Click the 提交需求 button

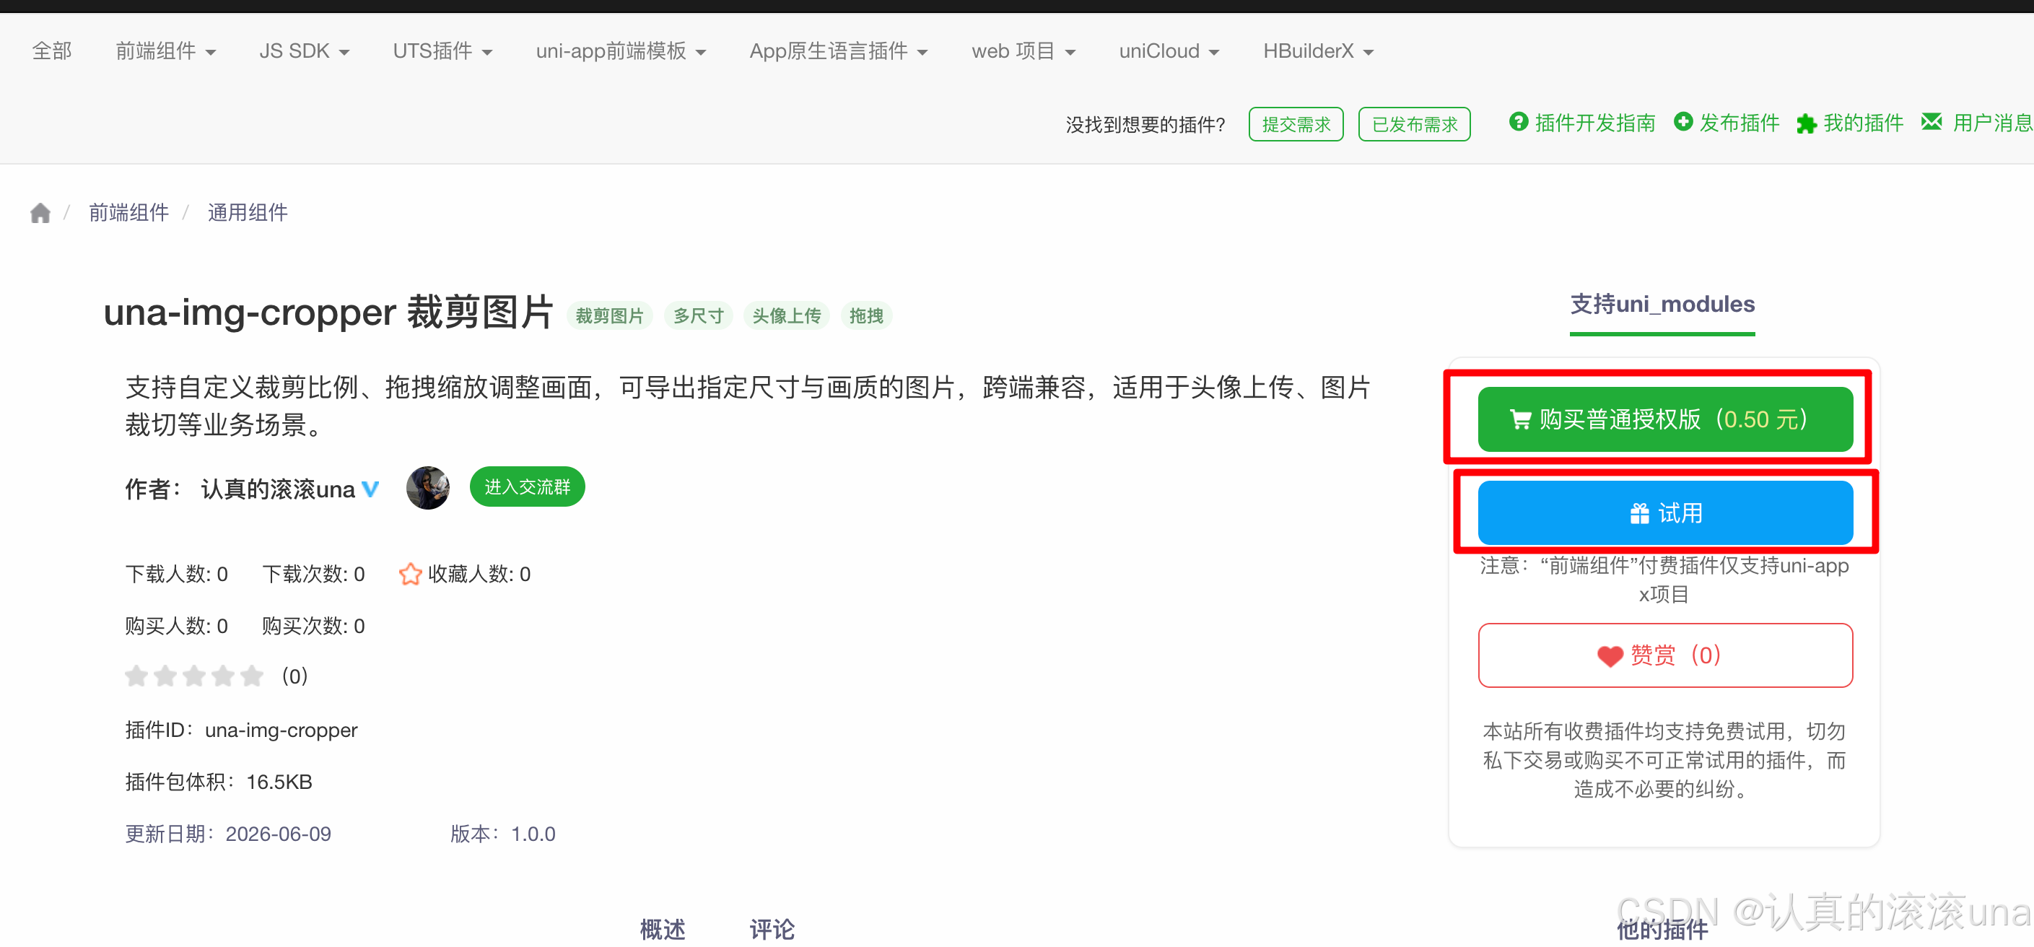pyautogui.click(x=1296, y=125)
